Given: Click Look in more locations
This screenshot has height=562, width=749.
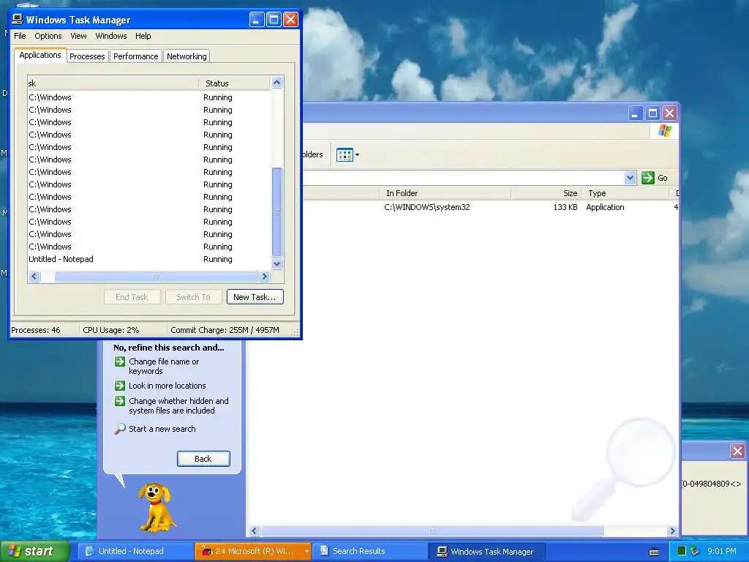Looking at the screenshot, I should 168,386.
